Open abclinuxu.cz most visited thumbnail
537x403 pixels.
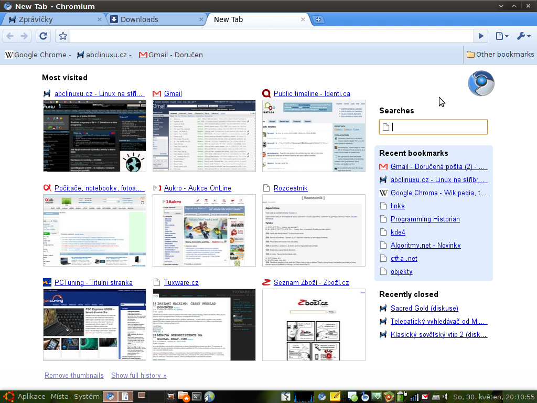tap(94, 136)
